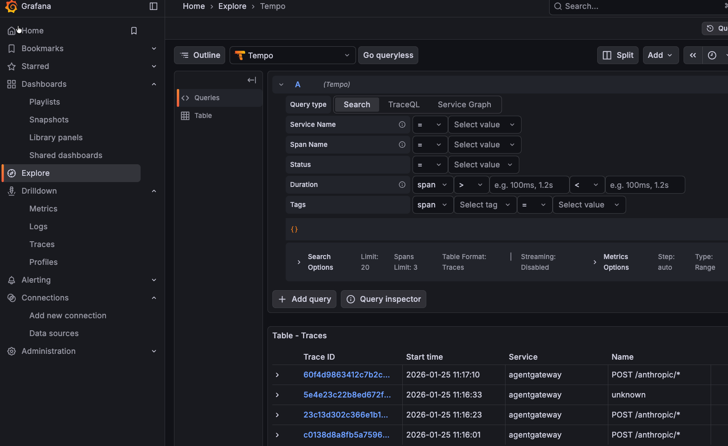Screen dimensions: 728x446
Task: Toggle the sidebar dock icon
Action: [x=154, y=6]
